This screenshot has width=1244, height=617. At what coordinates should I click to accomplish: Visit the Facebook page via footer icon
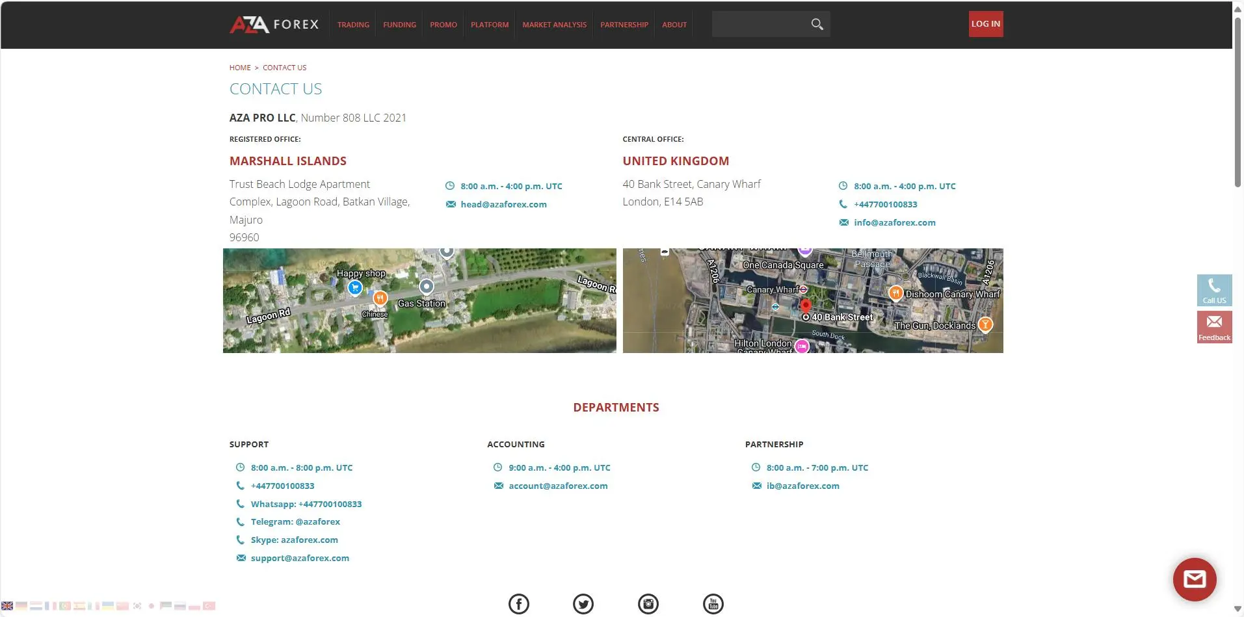point(519,604)
